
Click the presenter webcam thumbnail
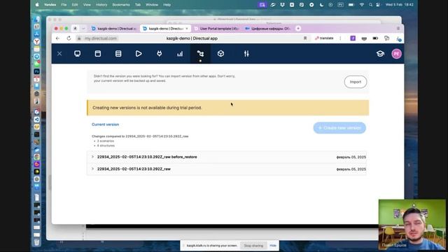(412, 225)
